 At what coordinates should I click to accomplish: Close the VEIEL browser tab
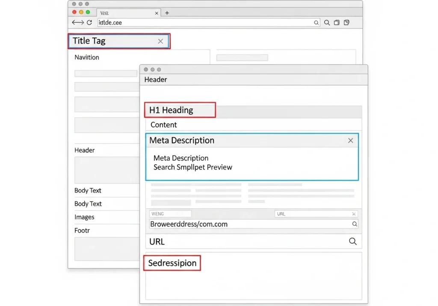[x=157, y=13]
